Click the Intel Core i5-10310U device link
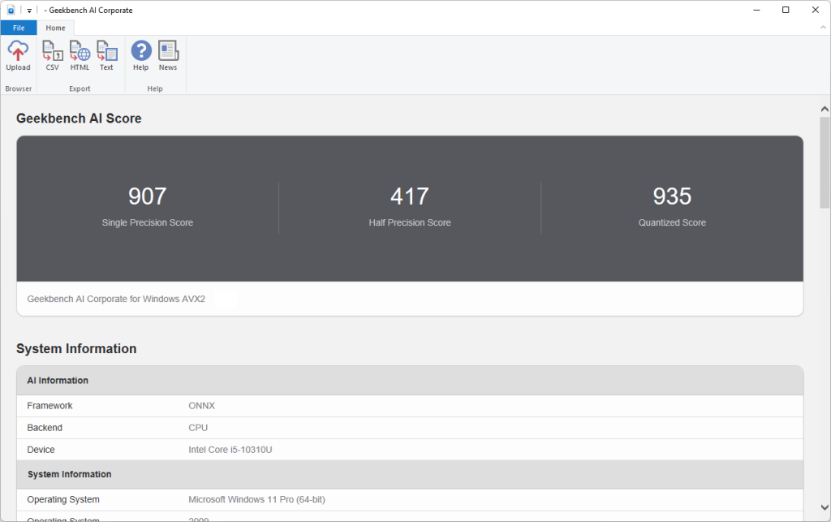Viewport: 831px width, 522px height. point(229,449)
